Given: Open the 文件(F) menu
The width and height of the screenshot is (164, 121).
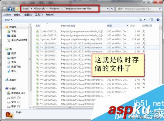Looking at the screenshot, I should point(7,15).
